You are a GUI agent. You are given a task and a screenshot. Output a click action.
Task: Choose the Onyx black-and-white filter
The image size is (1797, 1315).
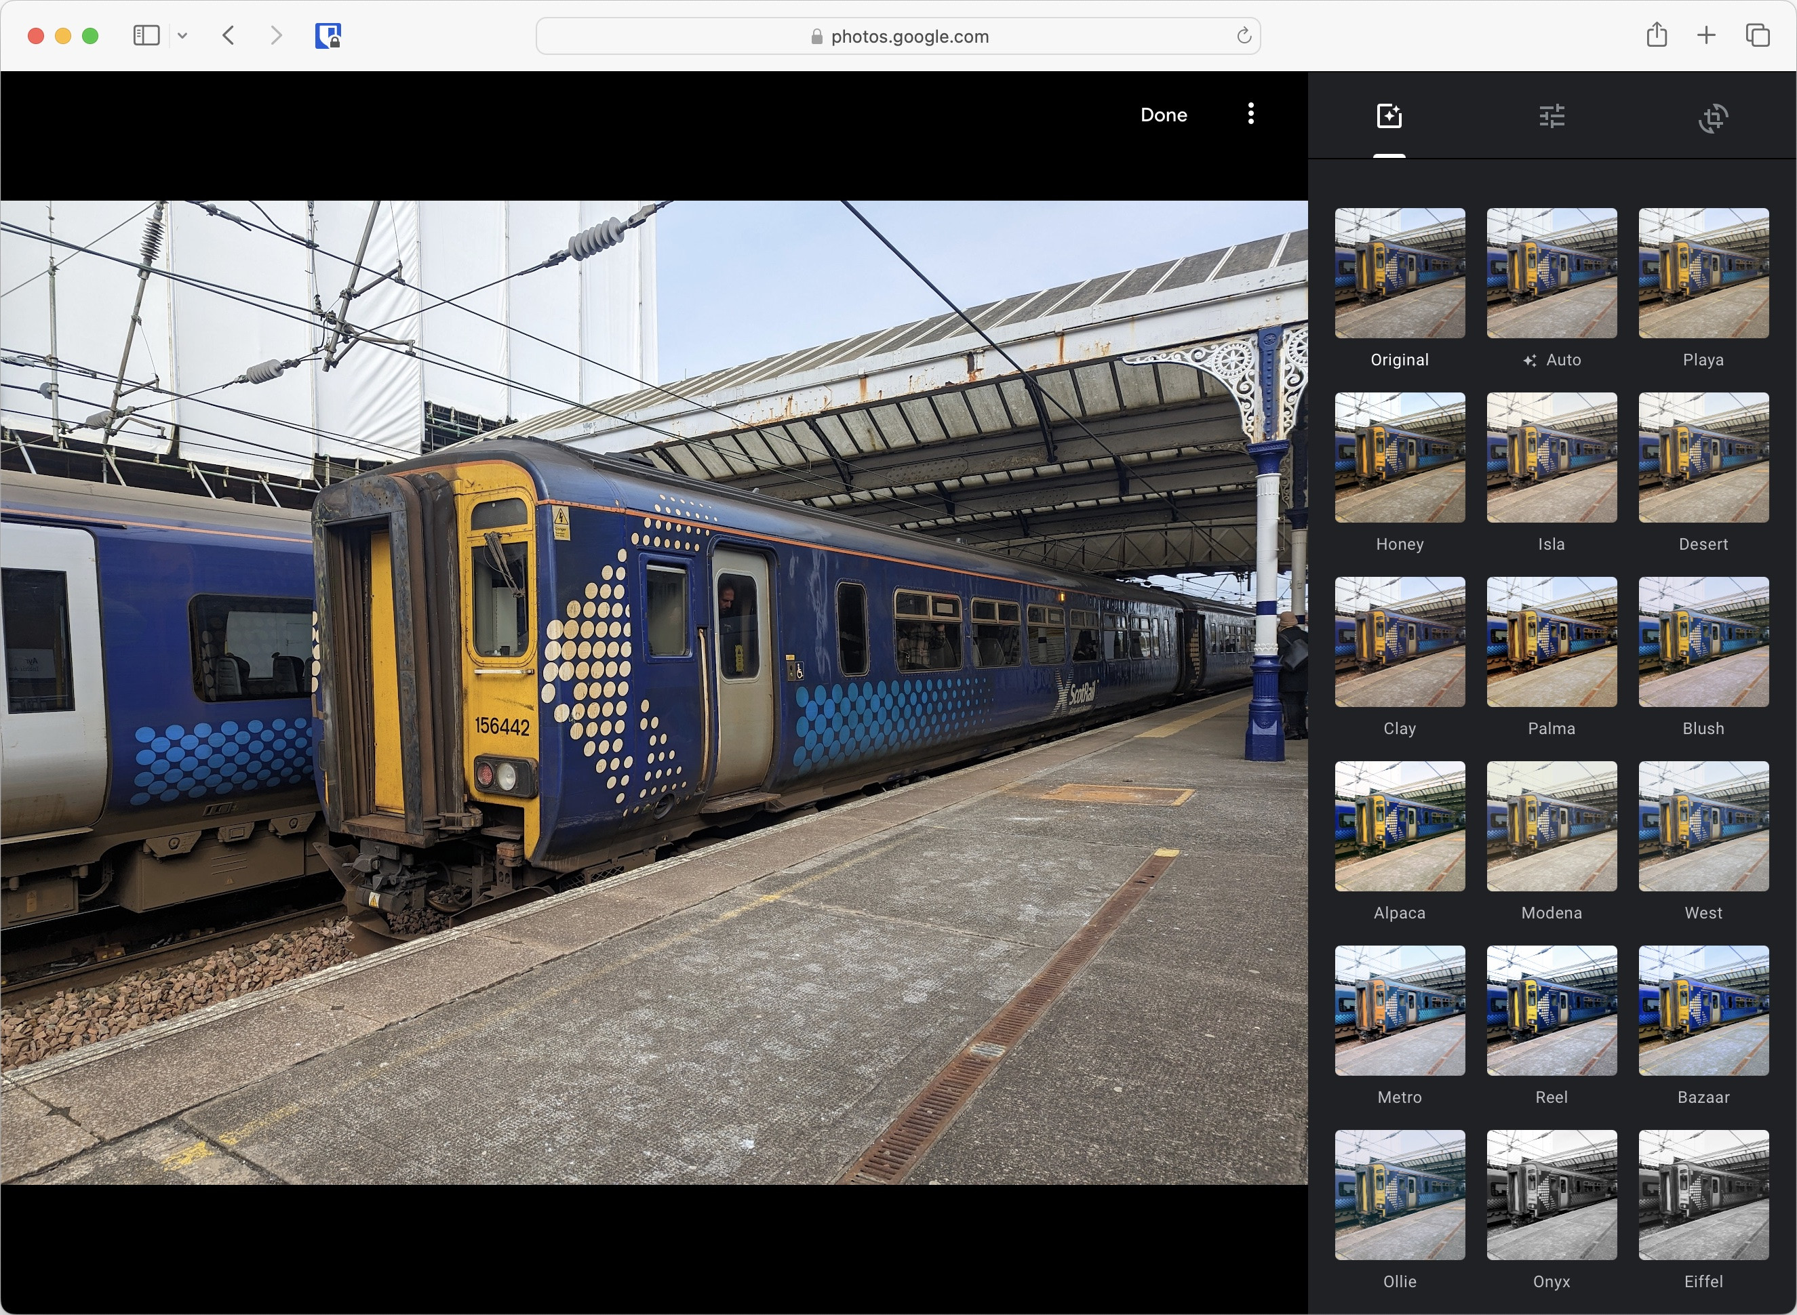[1551, 1195]
